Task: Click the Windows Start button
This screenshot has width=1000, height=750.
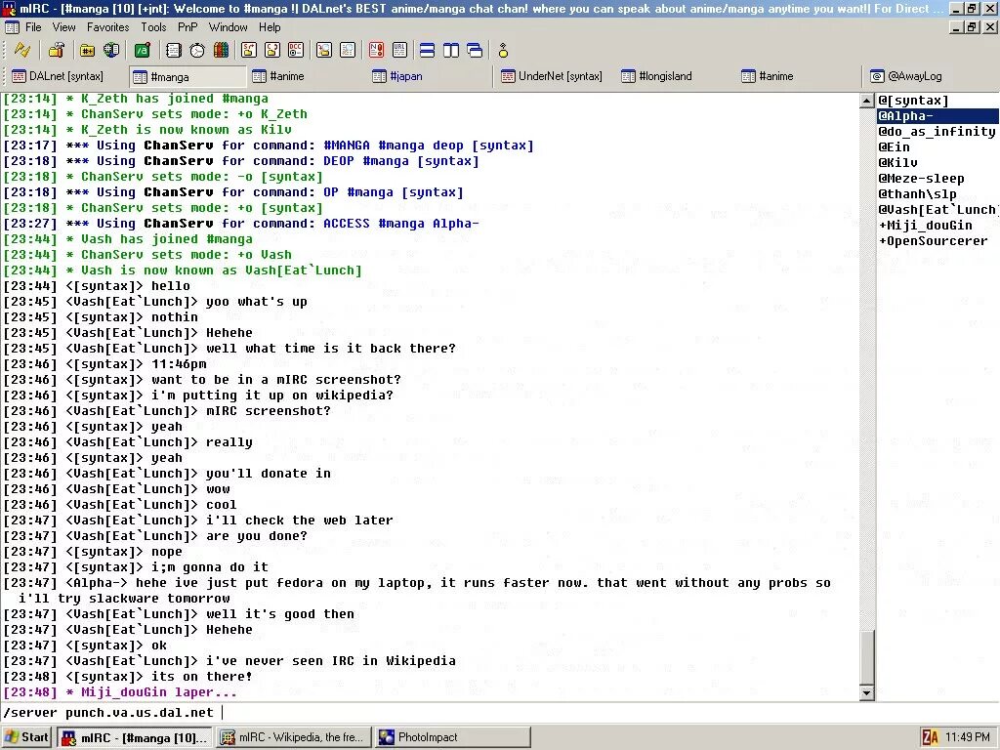Action: [x=26, y=737]
